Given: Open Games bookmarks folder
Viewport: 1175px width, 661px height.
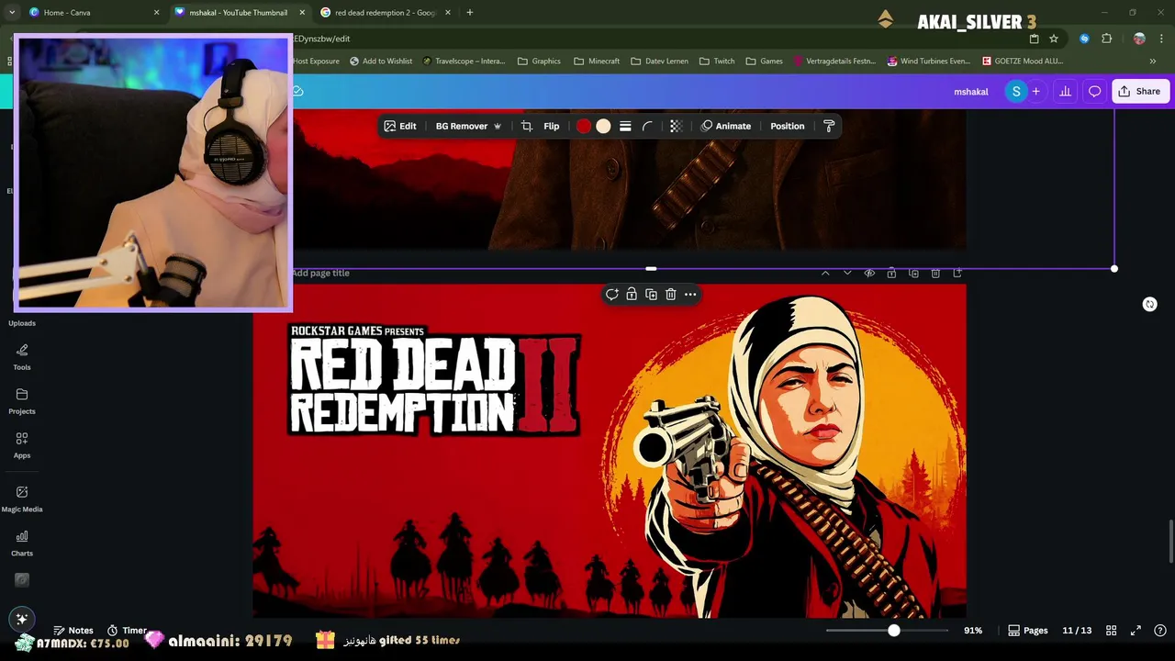Looking at the screenshot, I should coord(764,62).
